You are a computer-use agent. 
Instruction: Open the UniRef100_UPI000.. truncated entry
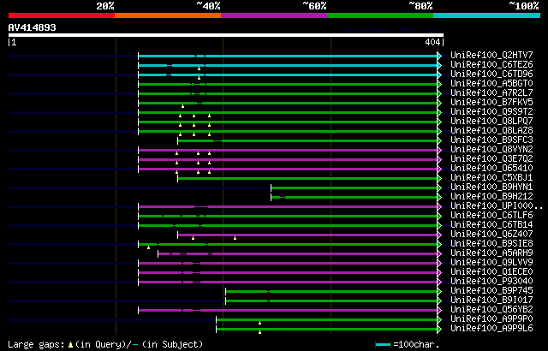pos(497,206)
